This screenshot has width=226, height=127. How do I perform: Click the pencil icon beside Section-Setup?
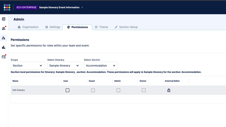coord(116,27)
